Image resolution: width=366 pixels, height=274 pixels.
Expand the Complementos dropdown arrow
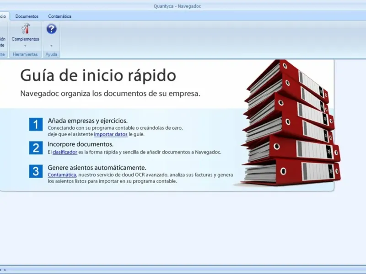26,46
